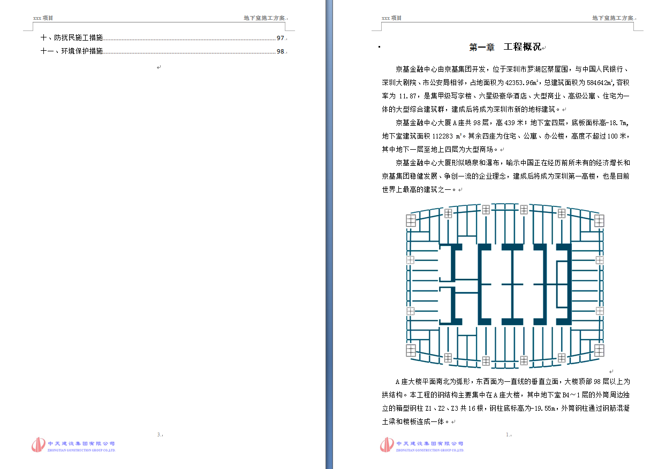Click footer page number 1 on right page
This screenshot has height=469, width=658.
coord(508,435)
